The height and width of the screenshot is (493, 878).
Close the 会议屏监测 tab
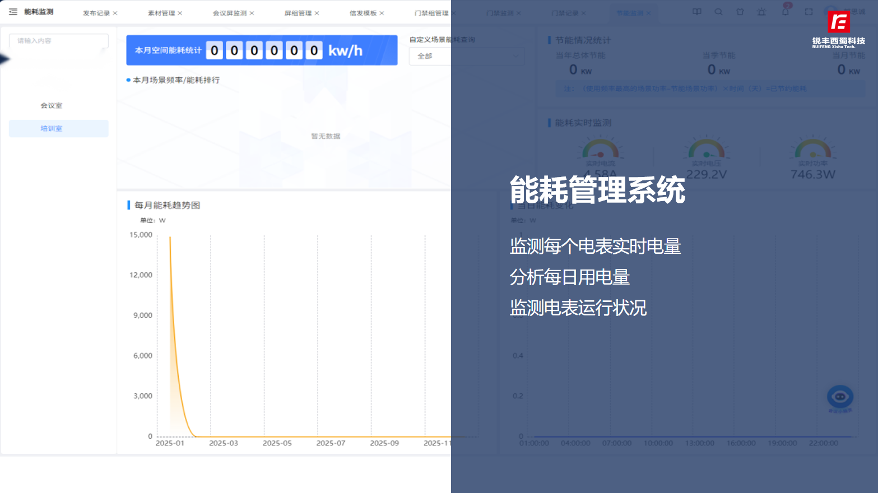pyautogui.click(x=250, y=12)
